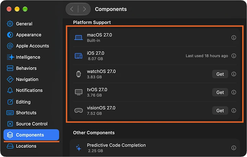Show info for visionOS 27.0
Image resolution: width=247 pixels, height=157 pixels.
234,110
